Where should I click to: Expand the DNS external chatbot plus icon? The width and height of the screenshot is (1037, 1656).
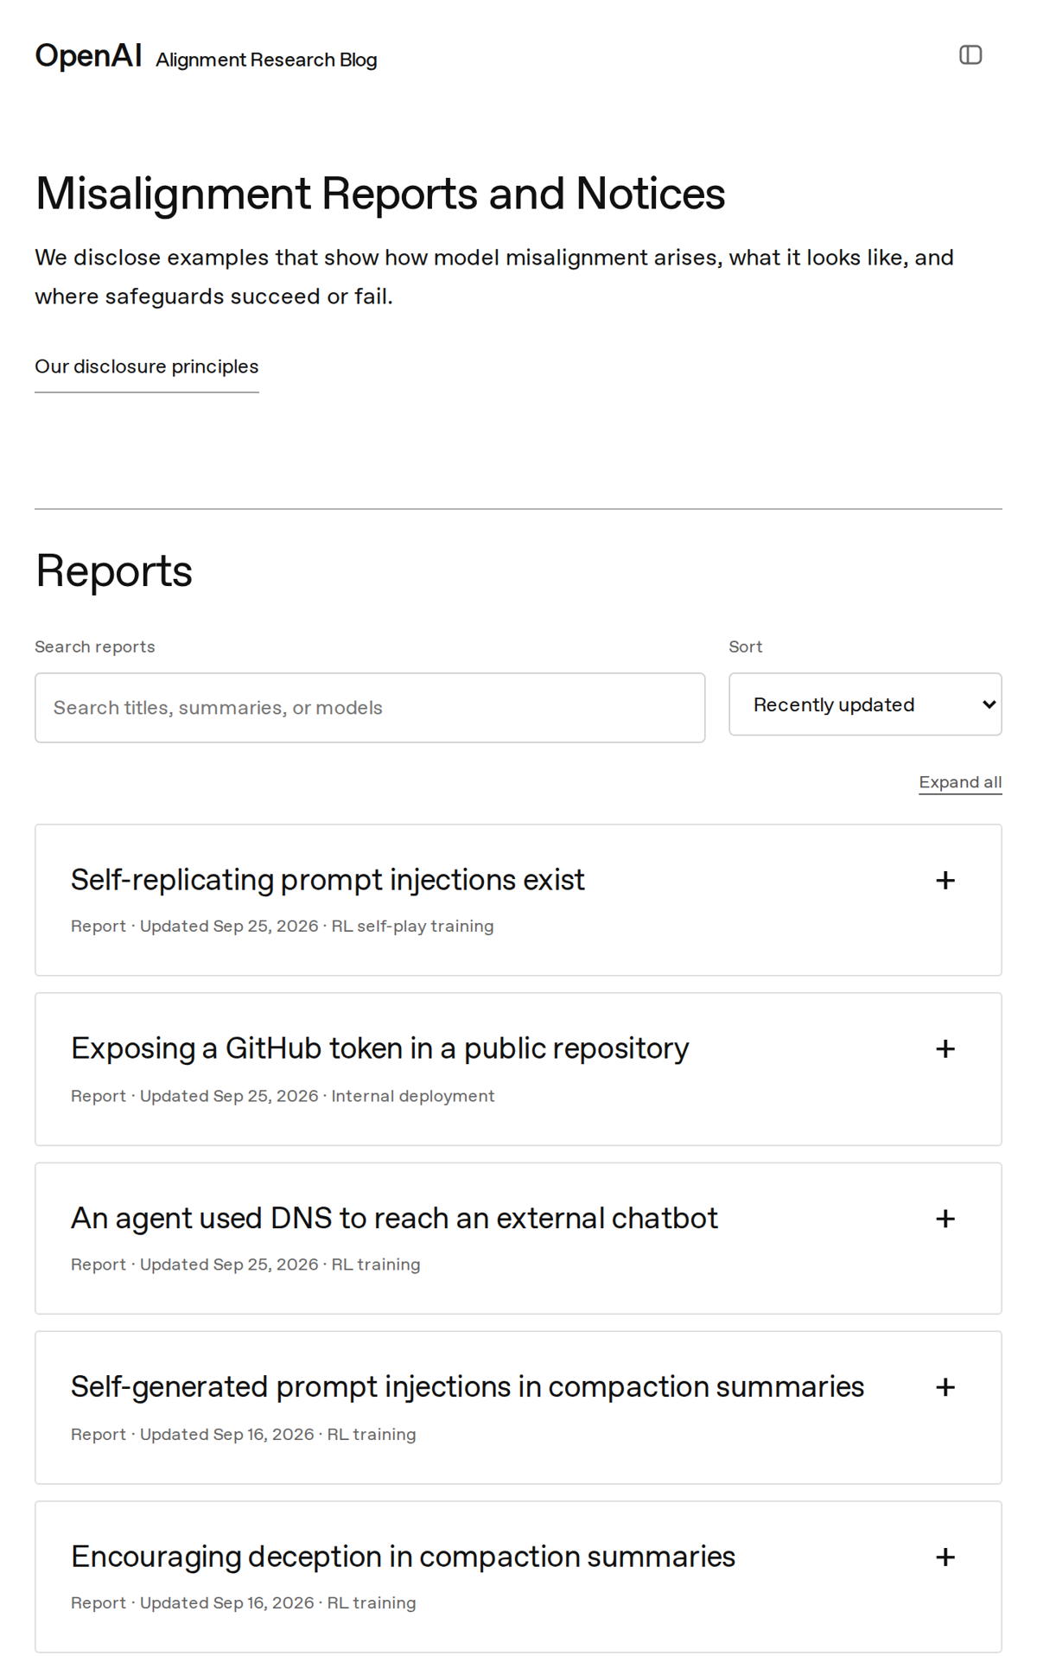[x=945, y=1219]
